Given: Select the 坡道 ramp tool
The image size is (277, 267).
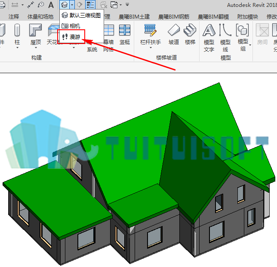Looking at the screenshot, I should 174,35.
